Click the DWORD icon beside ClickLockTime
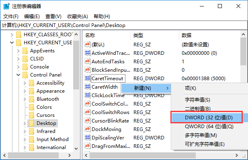The height and width of the screenshot is (160, 248). [88, 95]
